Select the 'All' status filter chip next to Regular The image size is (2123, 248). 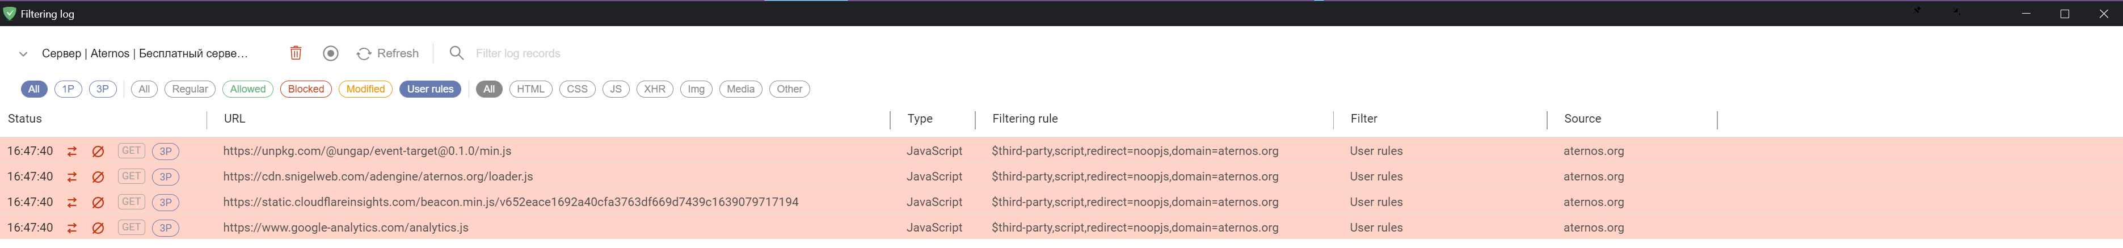(144, 89)
